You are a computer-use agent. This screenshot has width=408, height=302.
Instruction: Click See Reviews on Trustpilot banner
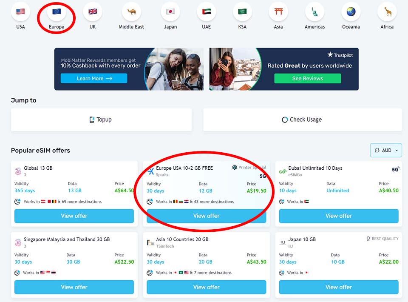pos(308,78)
